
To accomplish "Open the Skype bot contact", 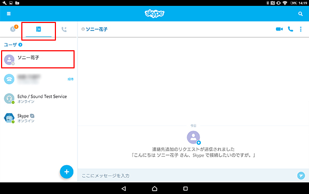I will pos(38,118).
